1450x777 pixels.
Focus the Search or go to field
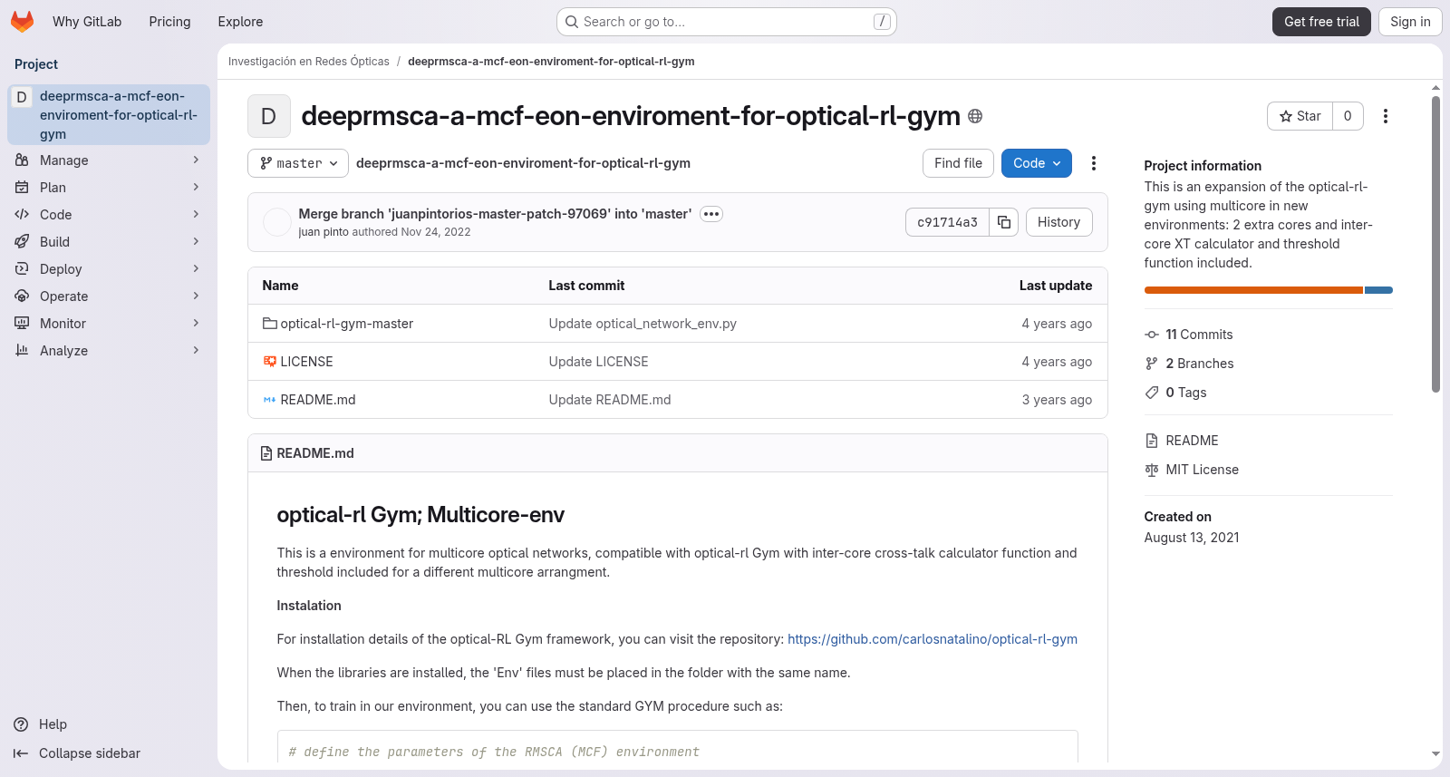(x=727, y=22)
